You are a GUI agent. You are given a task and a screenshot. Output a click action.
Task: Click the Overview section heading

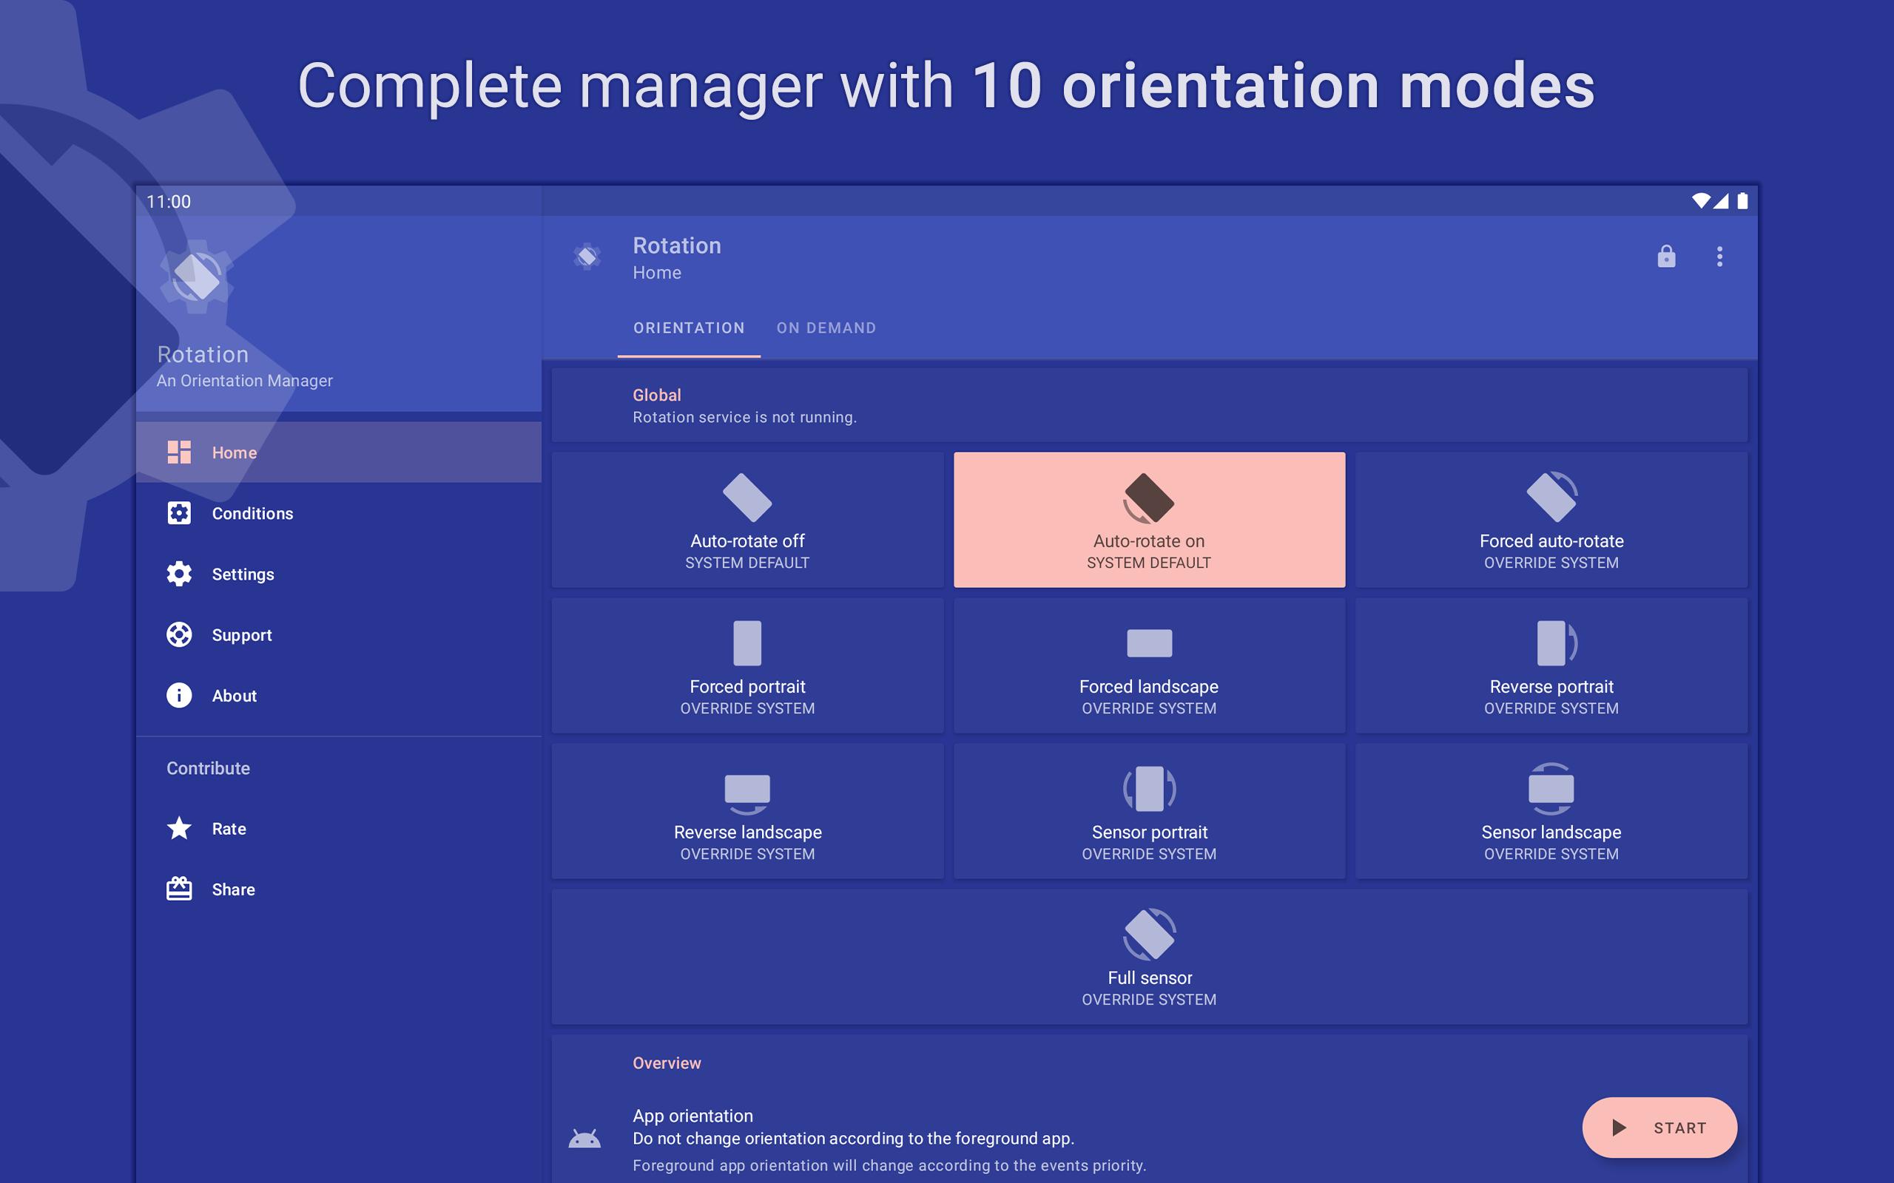(667, 1062)
